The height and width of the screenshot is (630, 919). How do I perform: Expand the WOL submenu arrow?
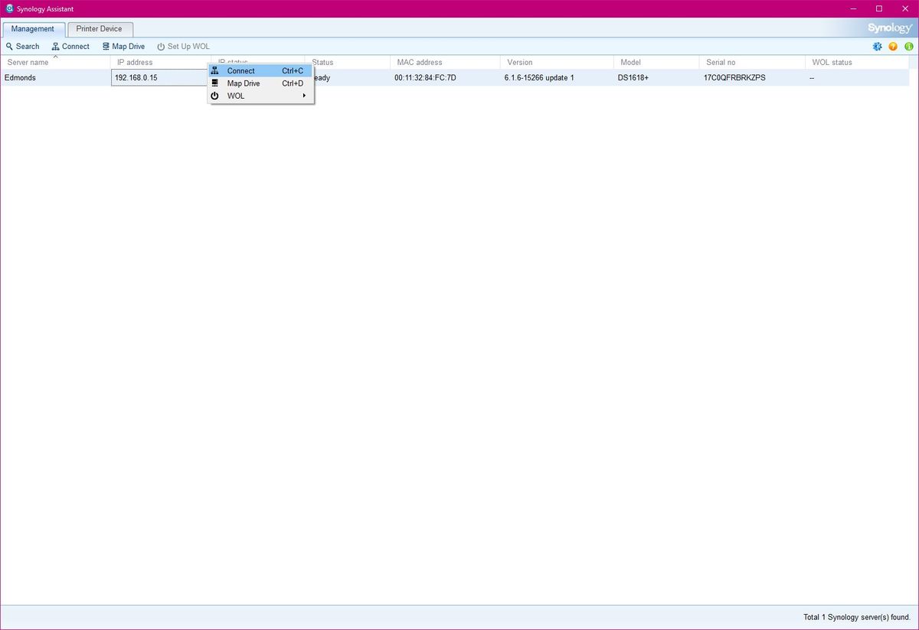tap(303, 96)
